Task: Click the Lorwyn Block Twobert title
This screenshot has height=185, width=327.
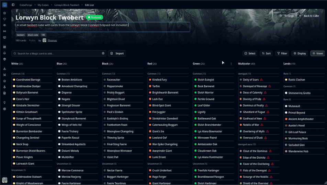Action: (49, 17)
